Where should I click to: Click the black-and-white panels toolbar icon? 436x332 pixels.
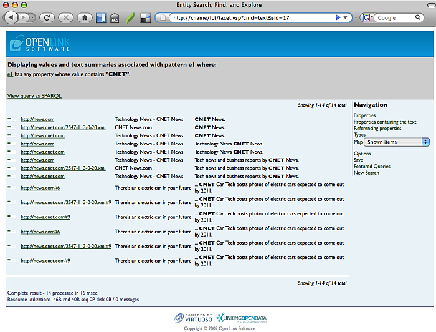pos(145,18)
